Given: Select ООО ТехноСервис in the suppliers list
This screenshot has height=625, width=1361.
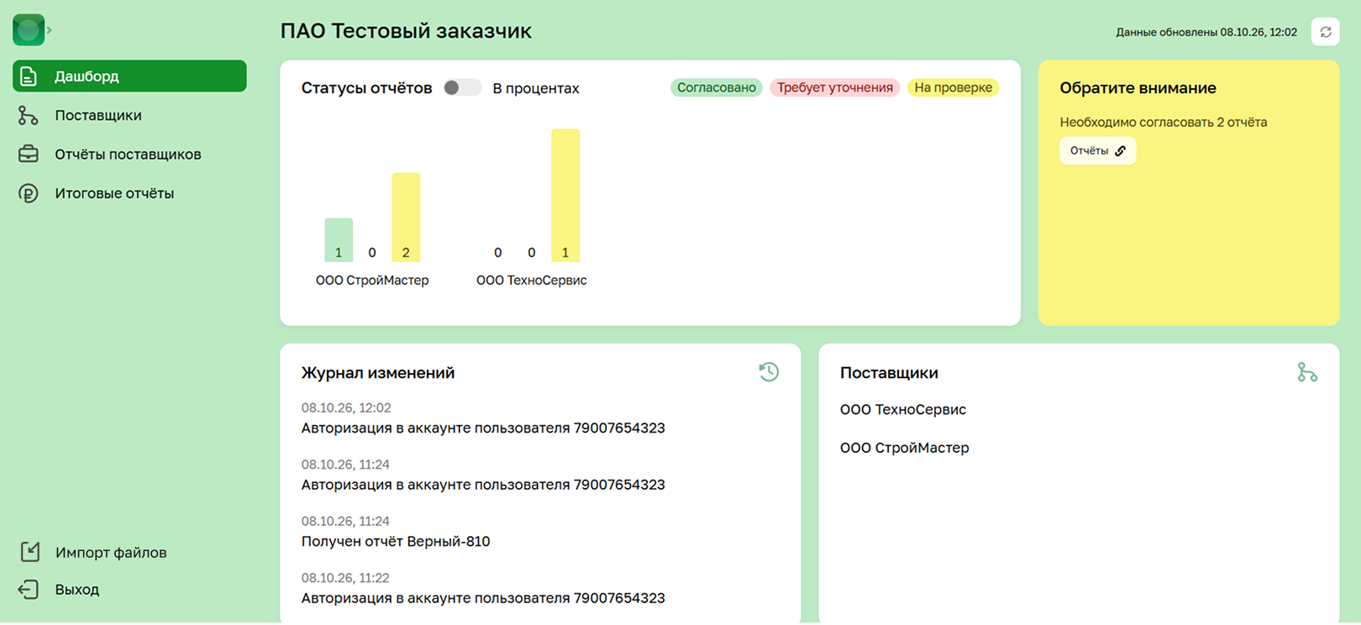Looking at the screenshot, I should (903, 410).
